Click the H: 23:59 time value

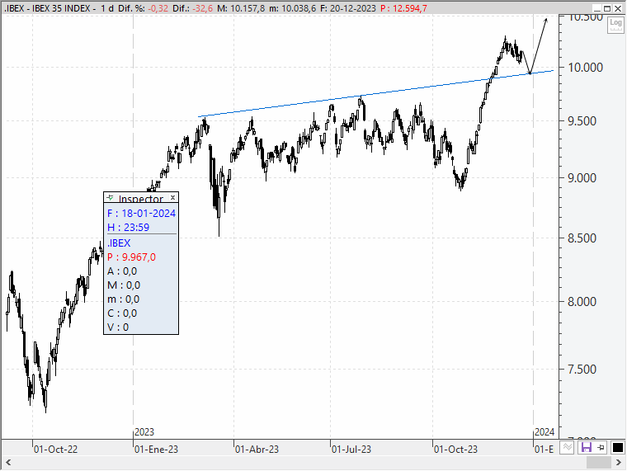(x=128, y=227)
